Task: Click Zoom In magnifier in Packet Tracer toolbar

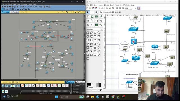Action: [31, 6]
